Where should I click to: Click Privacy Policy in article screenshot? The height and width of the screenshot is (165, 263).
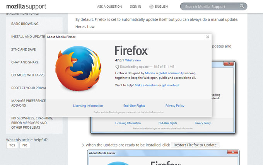203,123
